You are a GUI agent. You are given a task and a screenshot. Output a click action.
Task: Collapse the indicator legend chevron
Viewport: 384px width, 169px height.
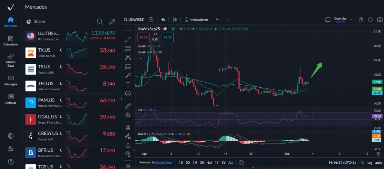coord(141,58)
